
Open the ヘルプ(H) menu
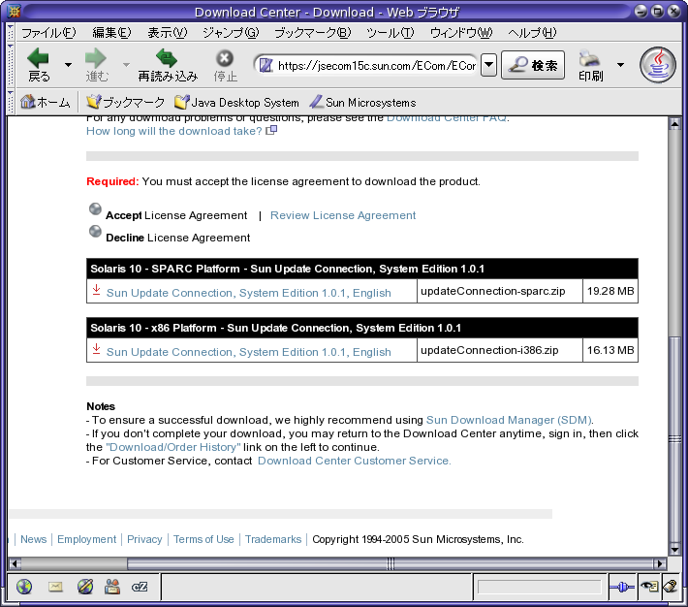[532, 33]
